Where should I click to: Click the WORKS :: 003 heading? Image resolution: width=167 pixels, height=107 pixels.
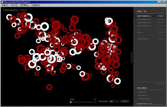pos(142,11)
